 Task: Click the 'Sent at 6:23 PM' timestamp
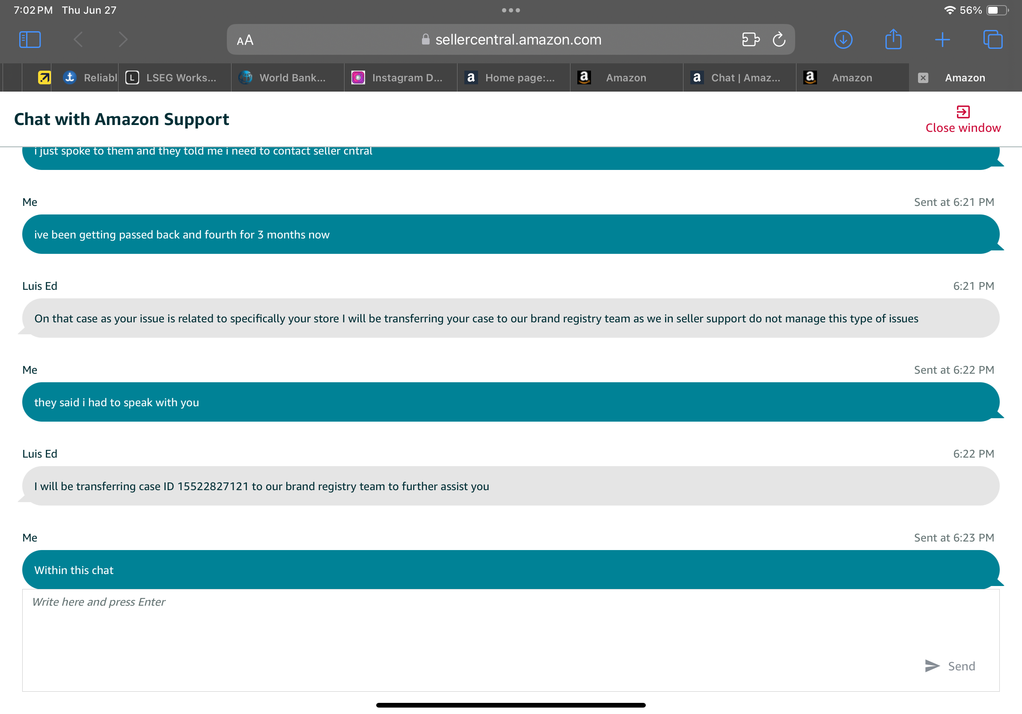pos(954,538)
